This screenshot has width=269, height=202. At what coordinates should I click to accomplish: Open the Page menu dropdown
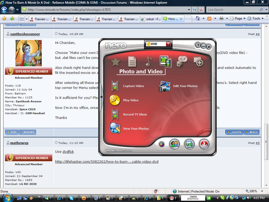238,18
